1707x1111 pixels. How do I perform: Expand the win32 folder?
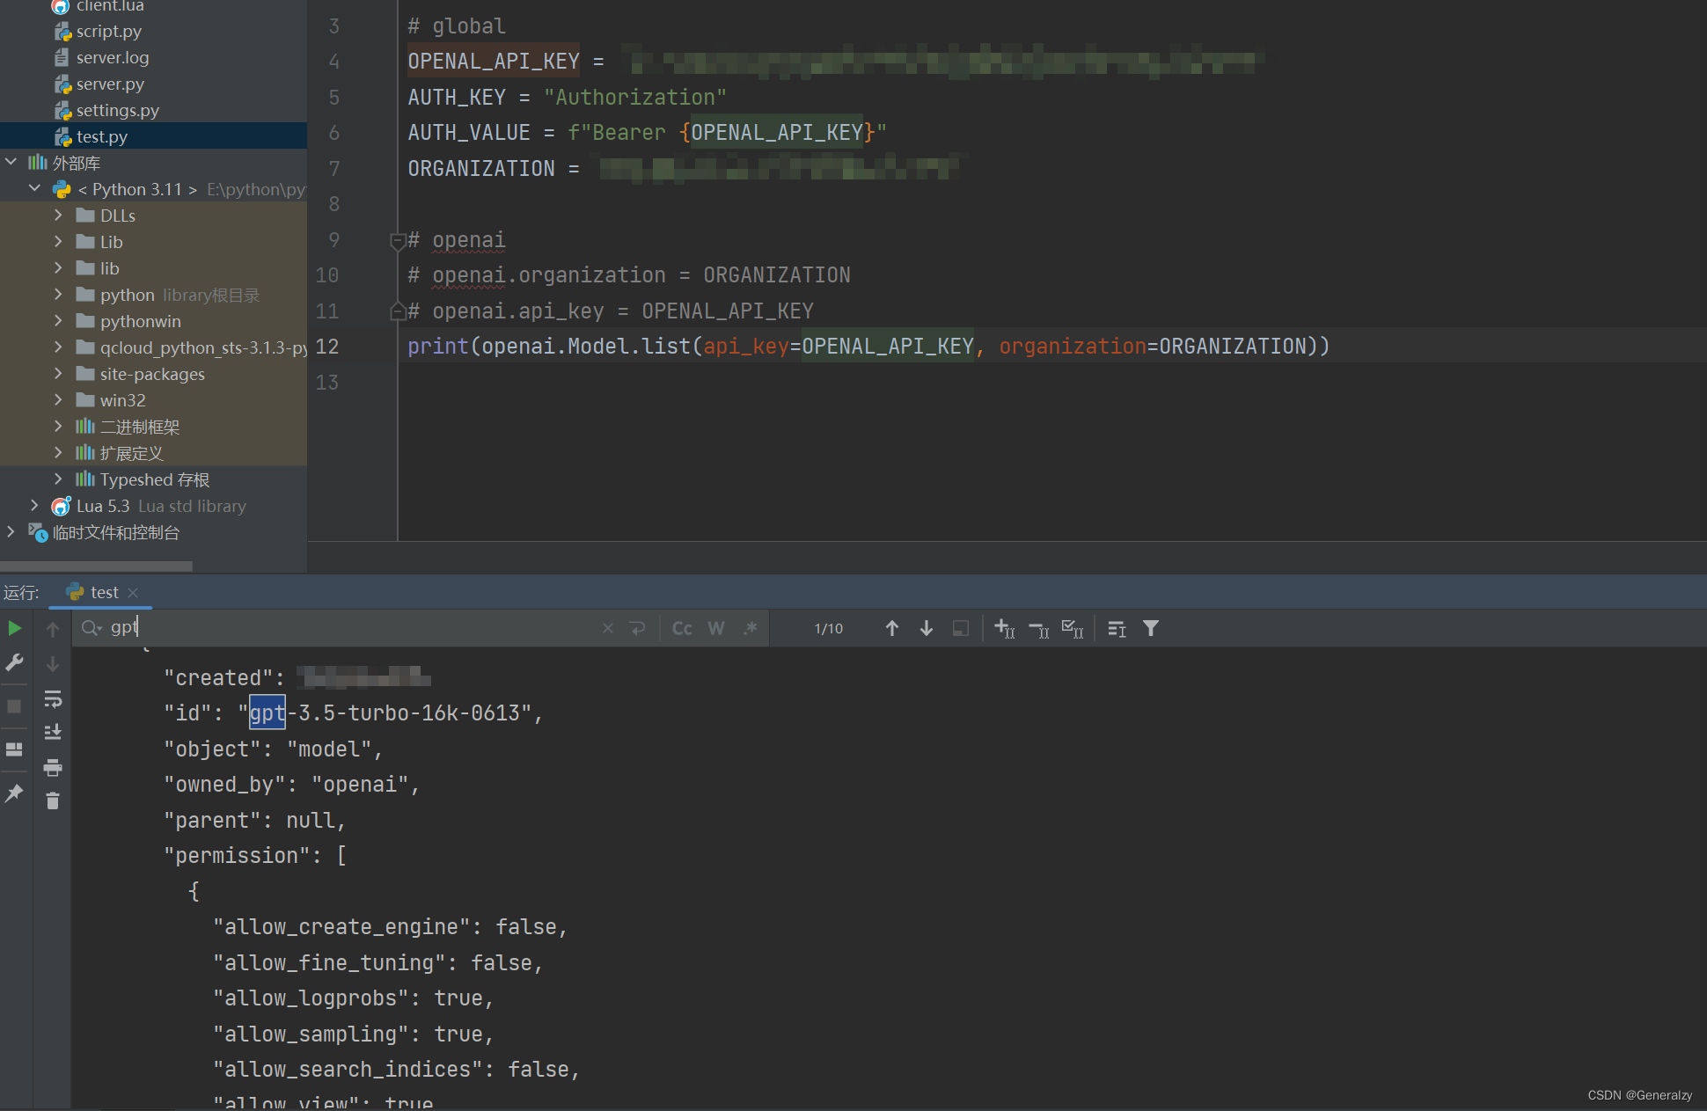[x=58, y=399]
